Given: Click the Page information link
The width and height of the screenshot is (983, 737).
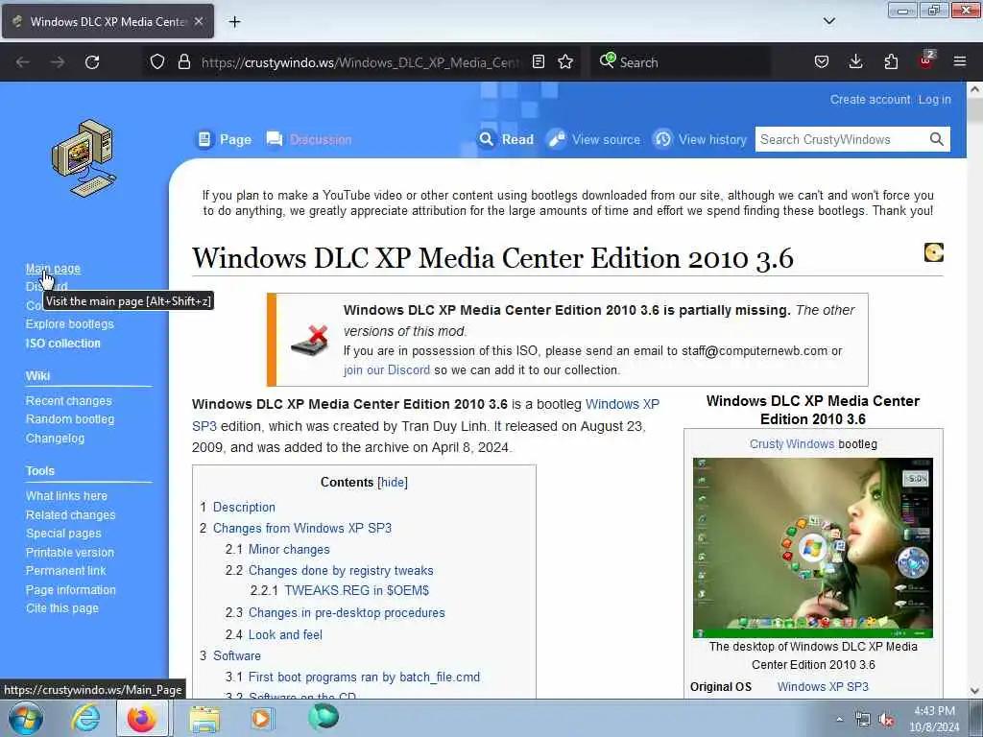Looking at the screenshot, I should [70, 590].
